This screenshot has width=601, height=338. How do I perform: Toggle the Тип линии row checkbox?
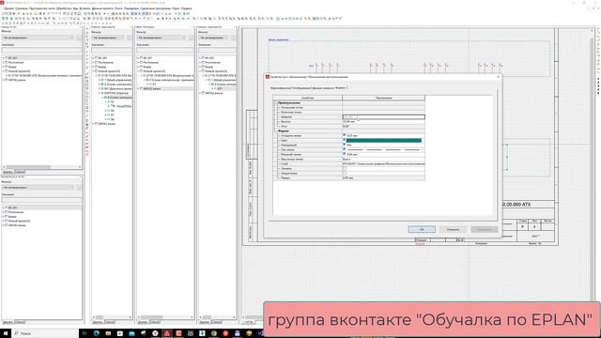tap(345, 149)
